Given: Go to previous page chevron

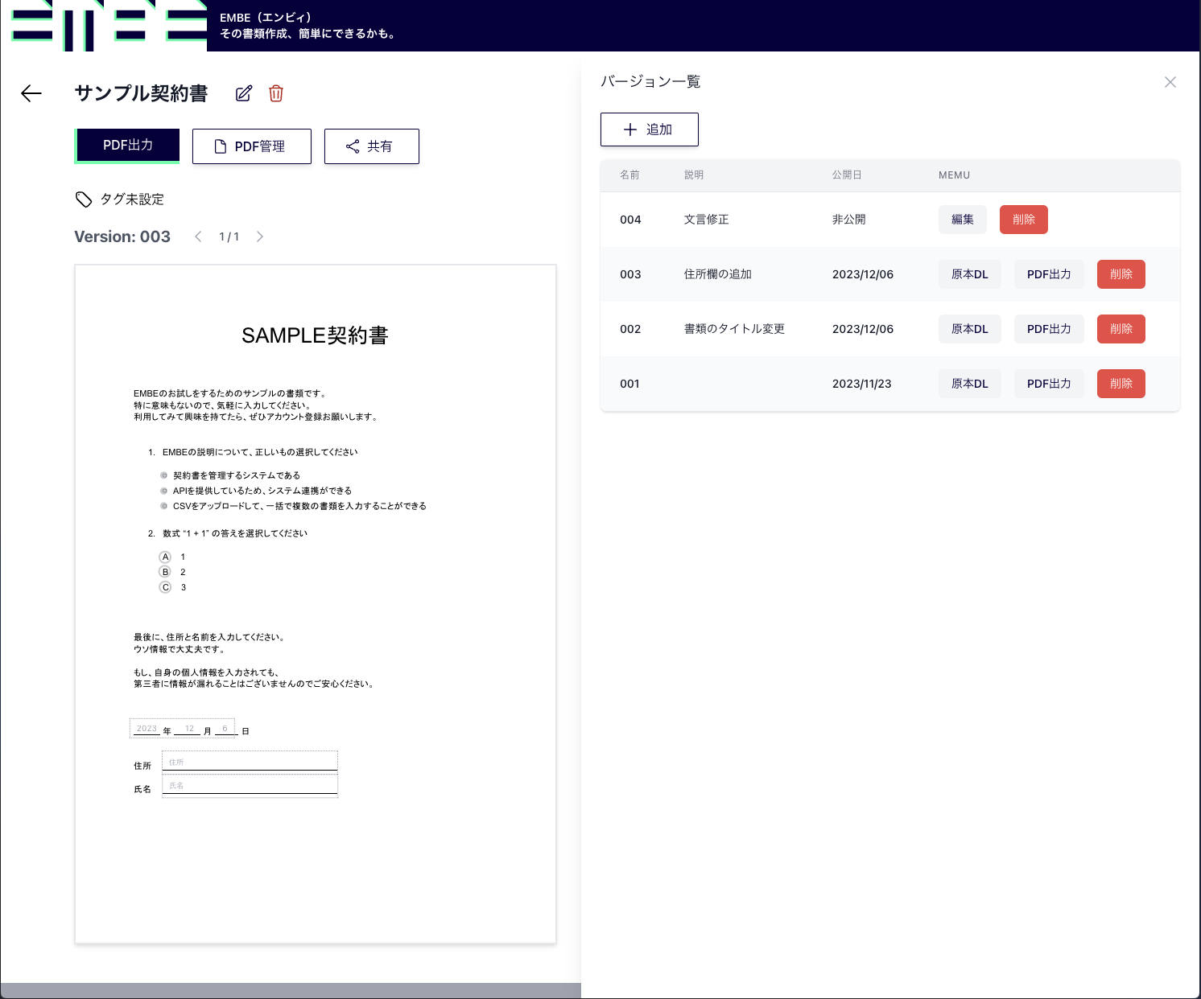Looking at the screenshot, I should point(198,236).
